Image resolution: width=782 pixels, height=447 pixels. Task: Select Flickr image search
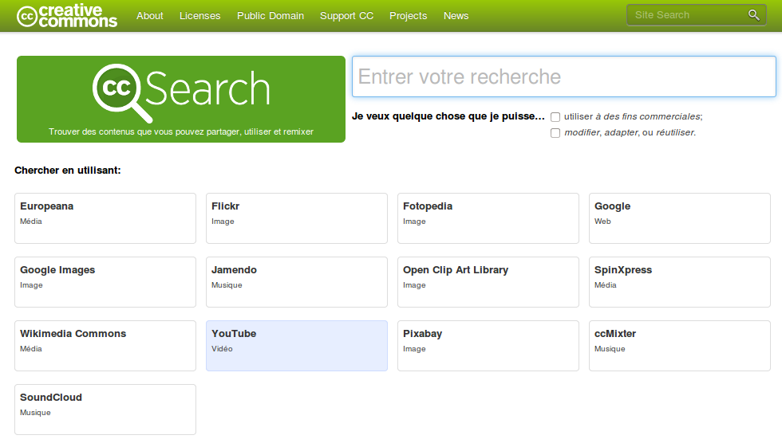coord(296,218)
